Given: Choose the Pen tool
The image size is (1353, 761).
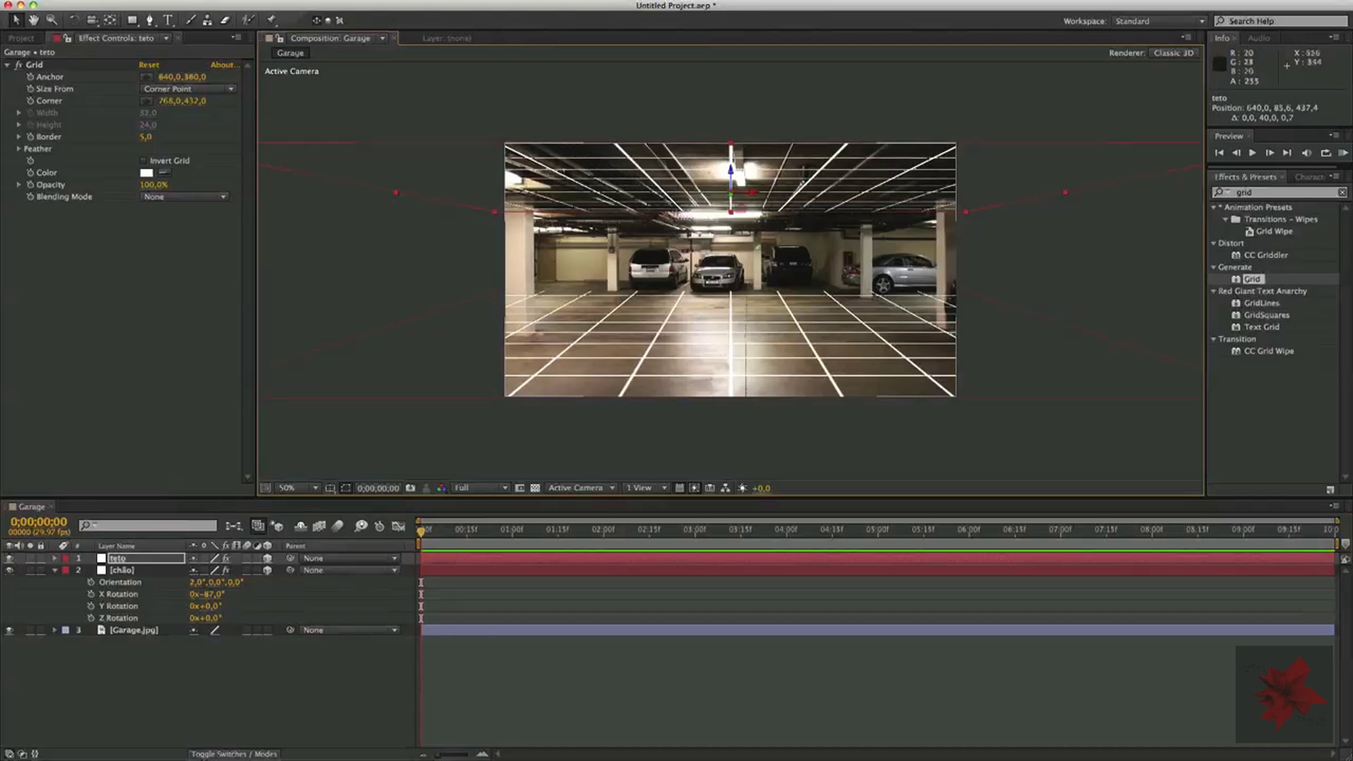Looking at the screenshot, I should point(149,20).
